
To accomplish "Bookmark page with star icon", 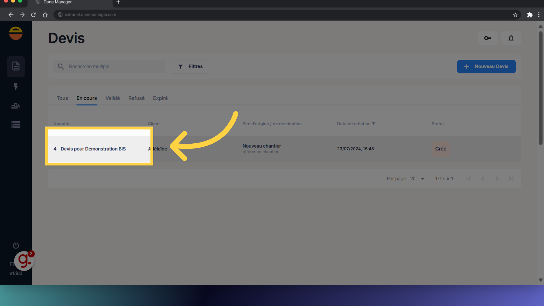I will tap(515, 15).
